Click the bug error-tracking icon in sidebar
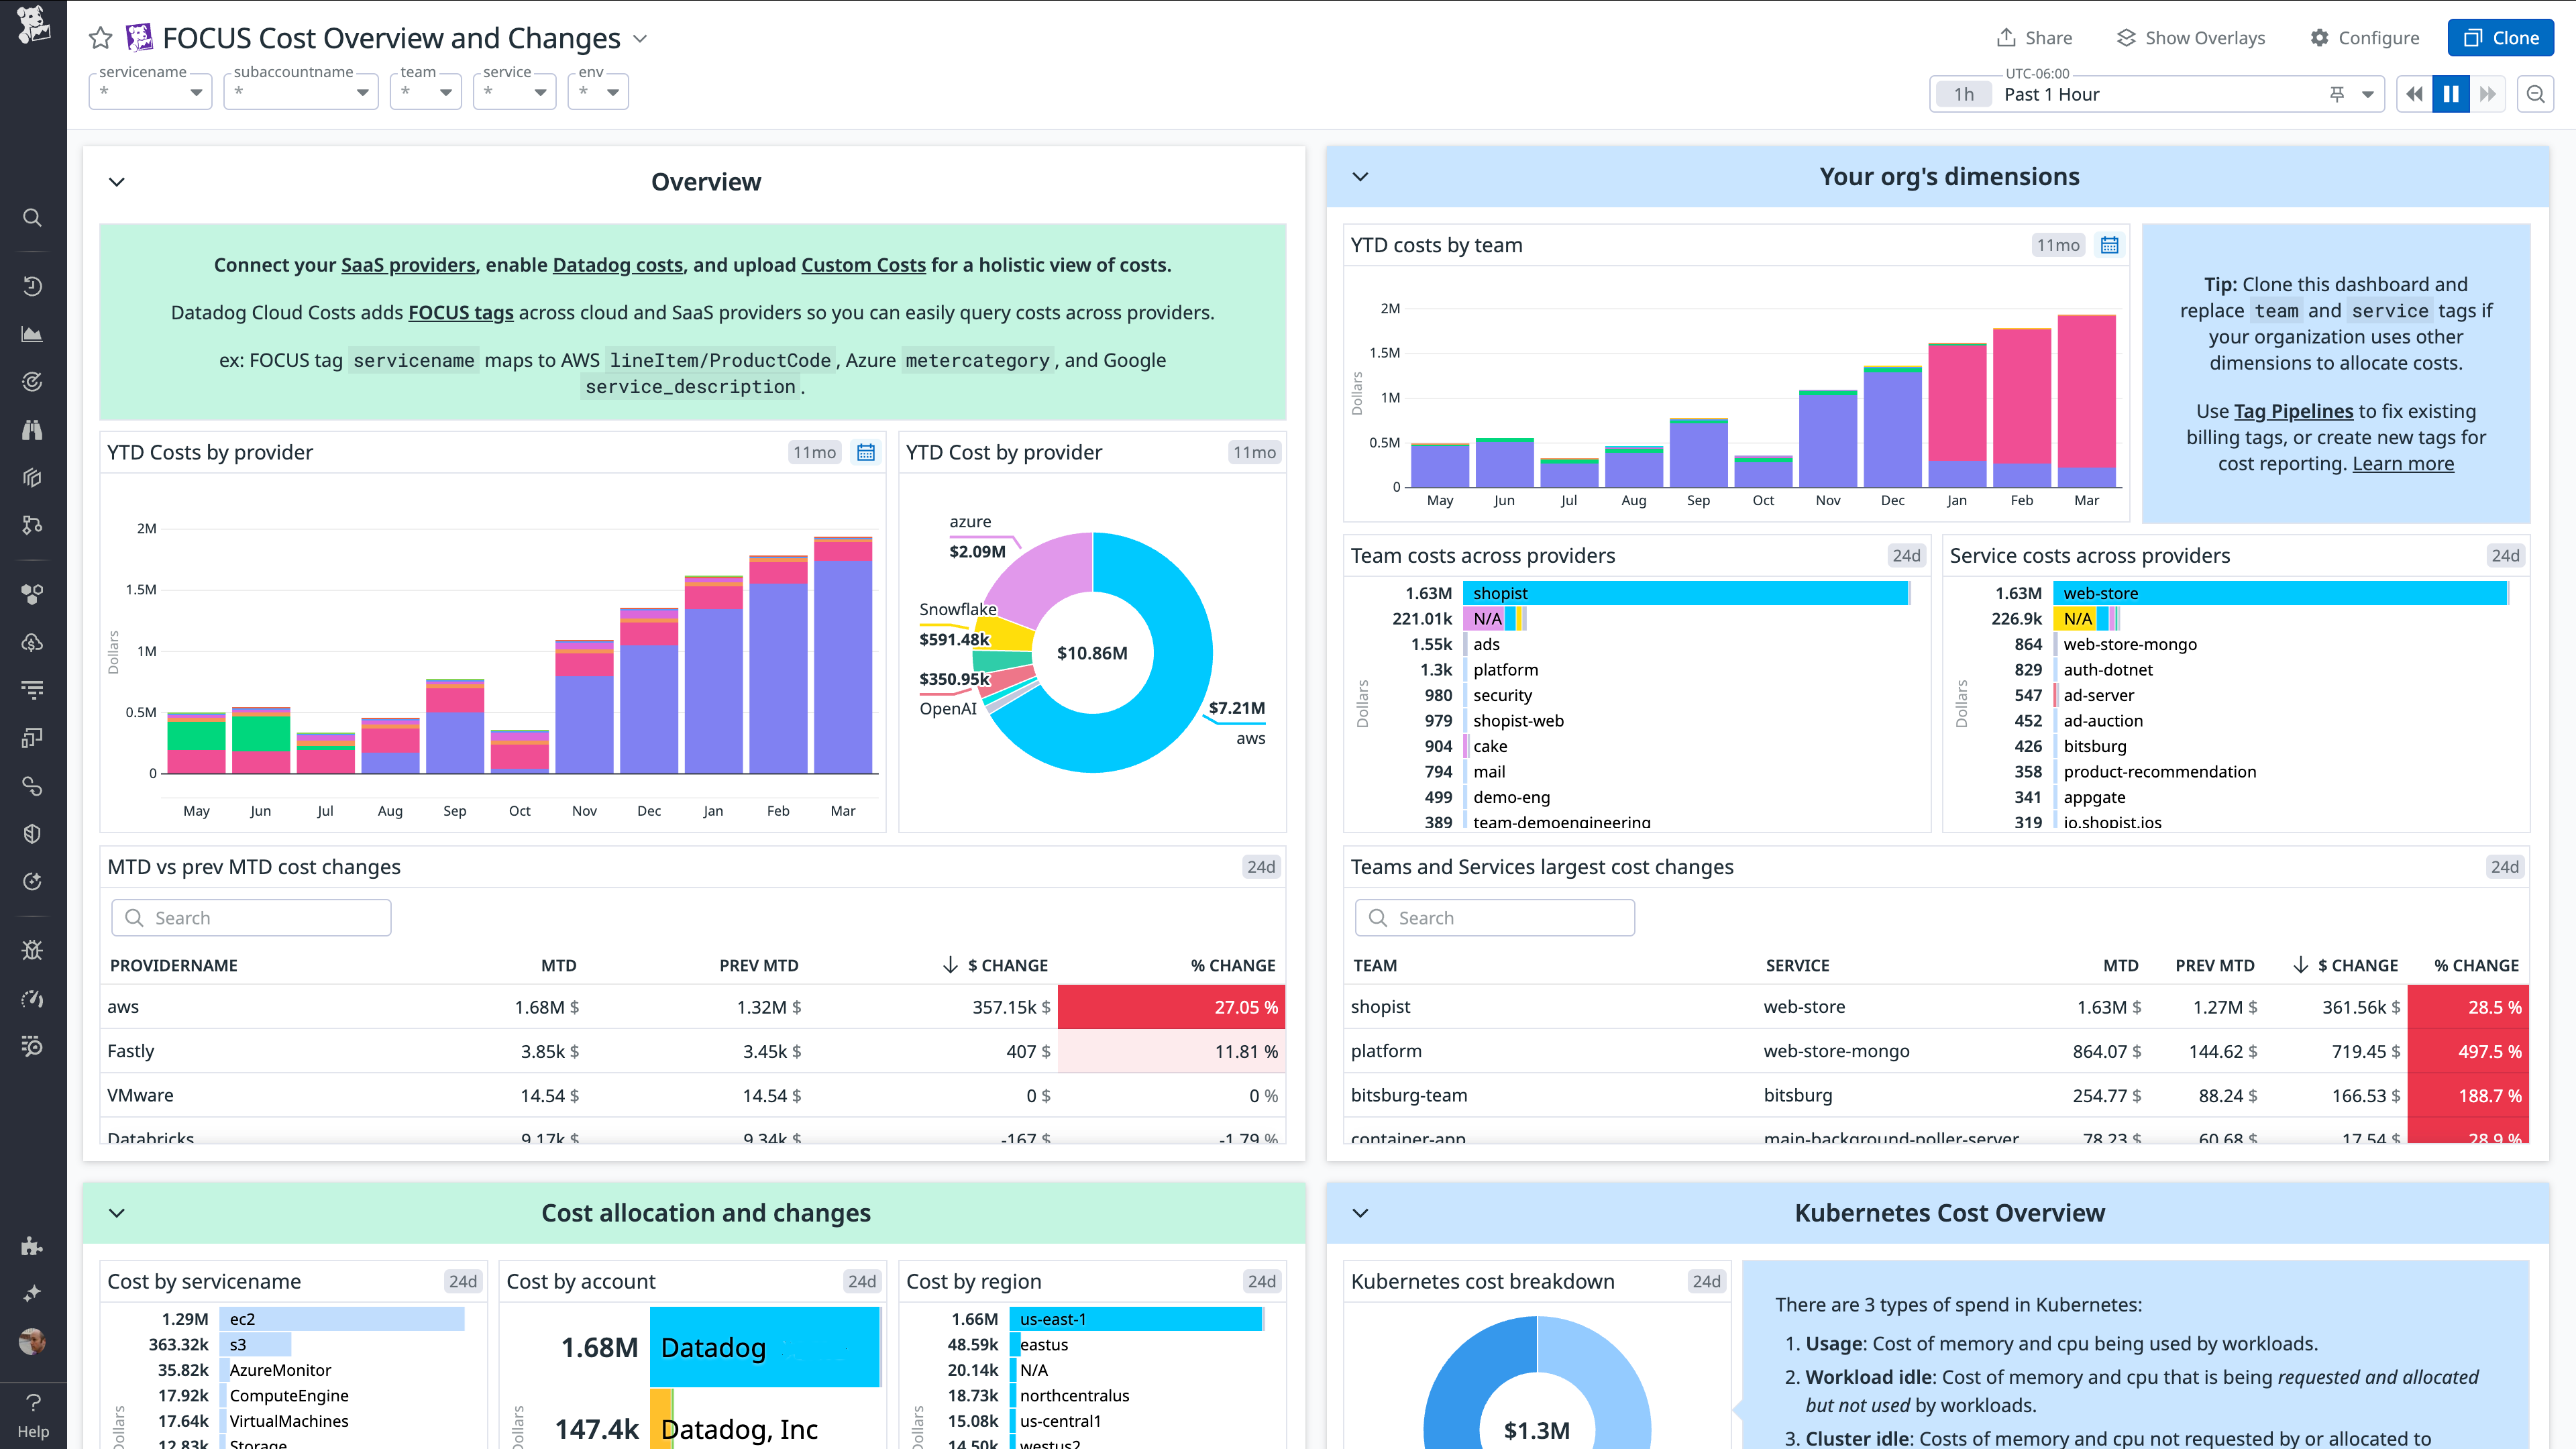2576x1449 pixels. [x=33, y=949]
